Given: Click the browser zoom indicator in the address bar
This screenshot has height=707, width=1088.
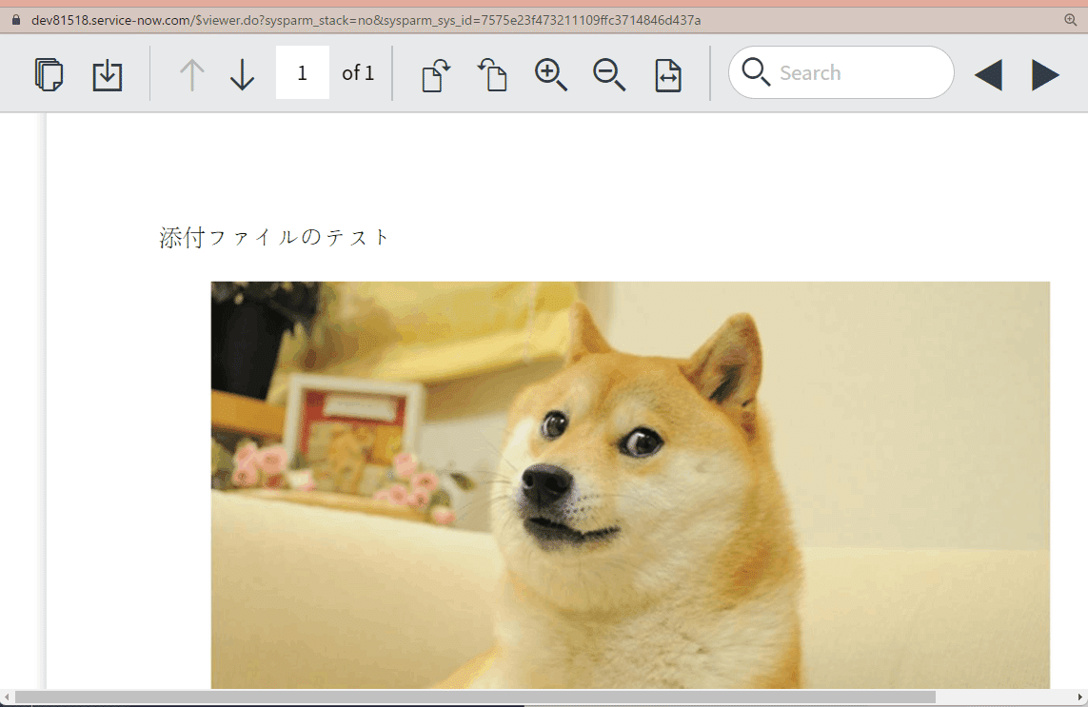Looking at the screenshot, I should [1071, 20].
